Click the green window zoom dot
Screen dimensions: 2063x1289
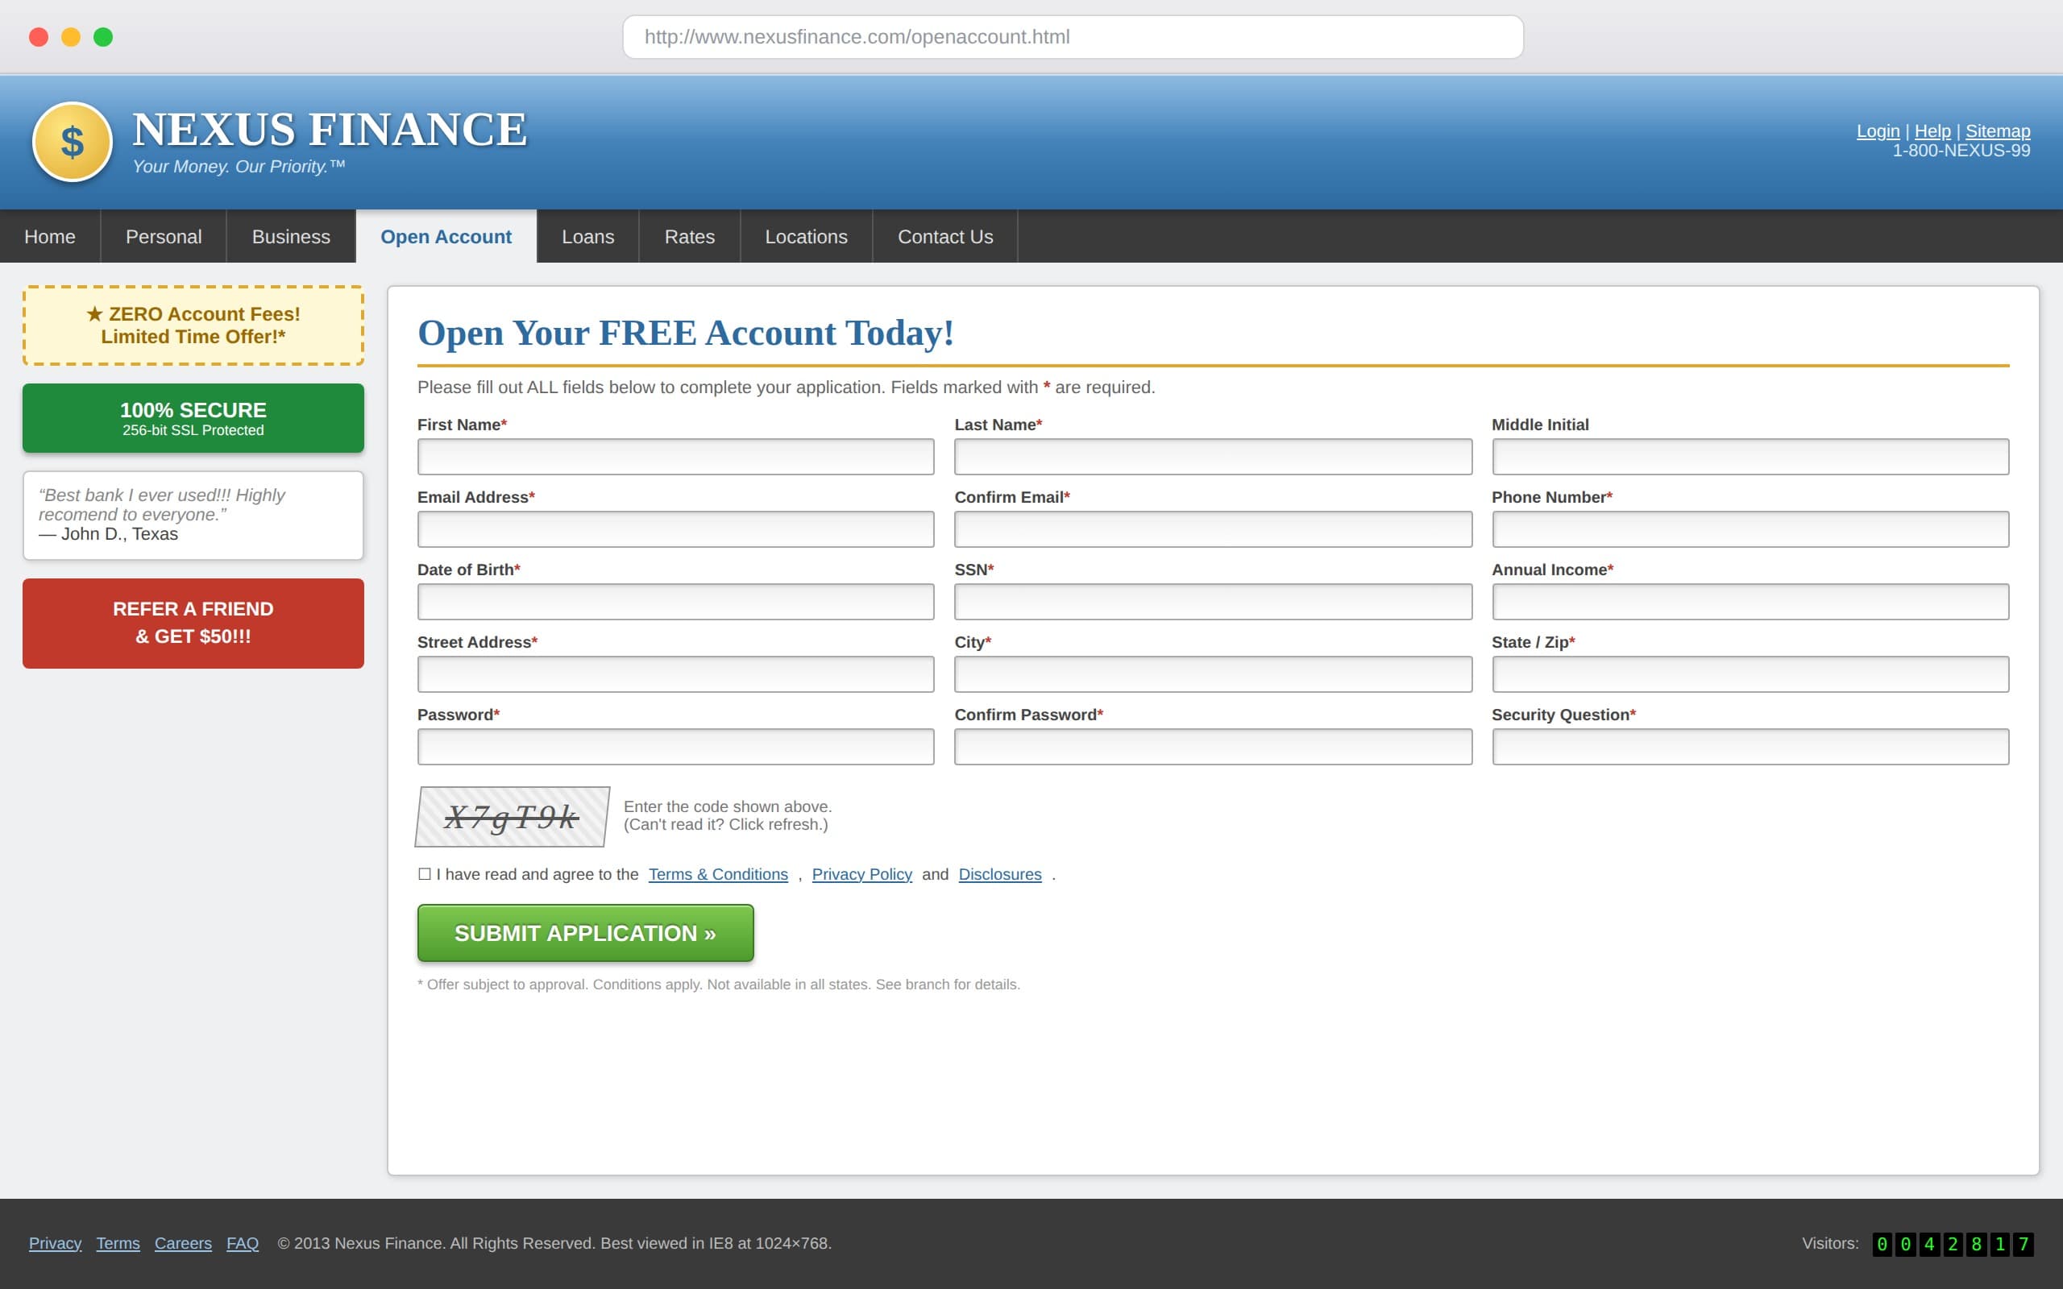103,37
